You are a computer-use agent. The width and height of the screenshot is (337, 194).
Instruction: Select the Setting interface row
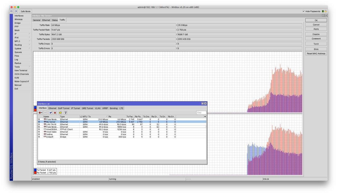click(x=122, y=134)
